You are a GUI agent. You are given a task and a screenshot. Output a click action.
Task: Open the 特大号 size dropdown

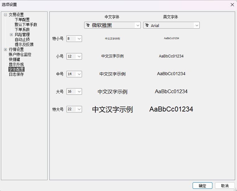74,109
